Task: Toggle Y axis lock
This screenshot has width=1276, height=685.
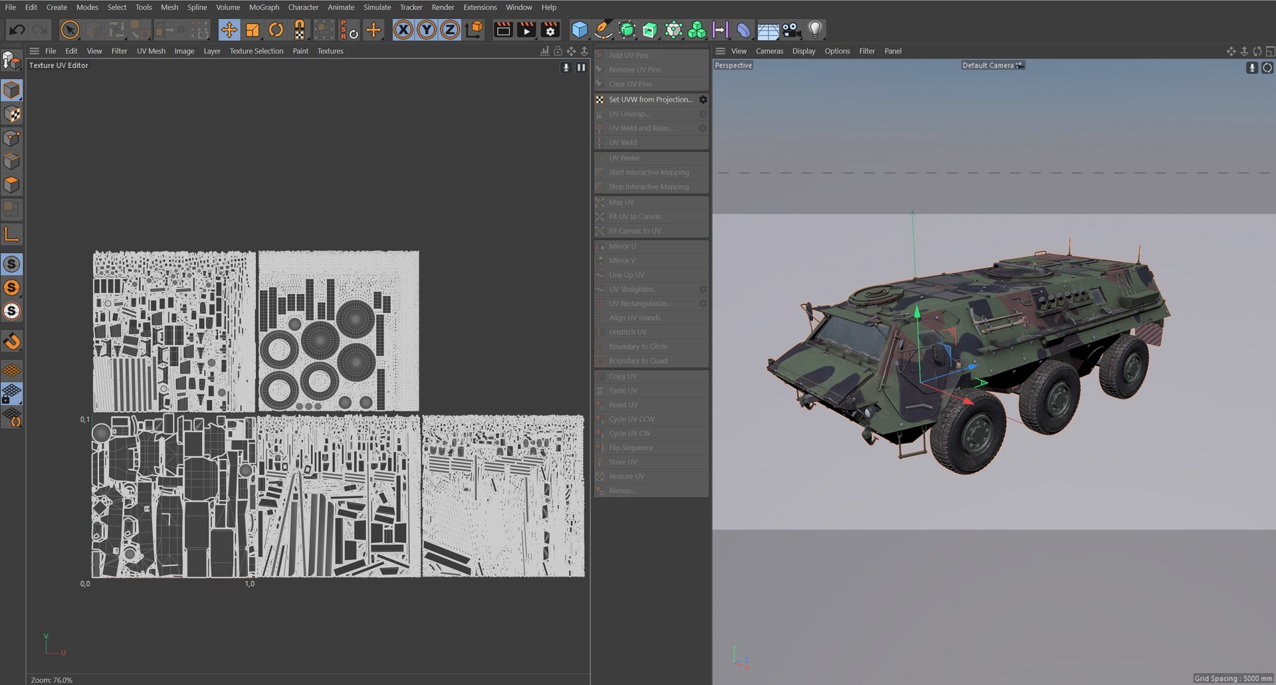Action: click(x=427, y=30)
